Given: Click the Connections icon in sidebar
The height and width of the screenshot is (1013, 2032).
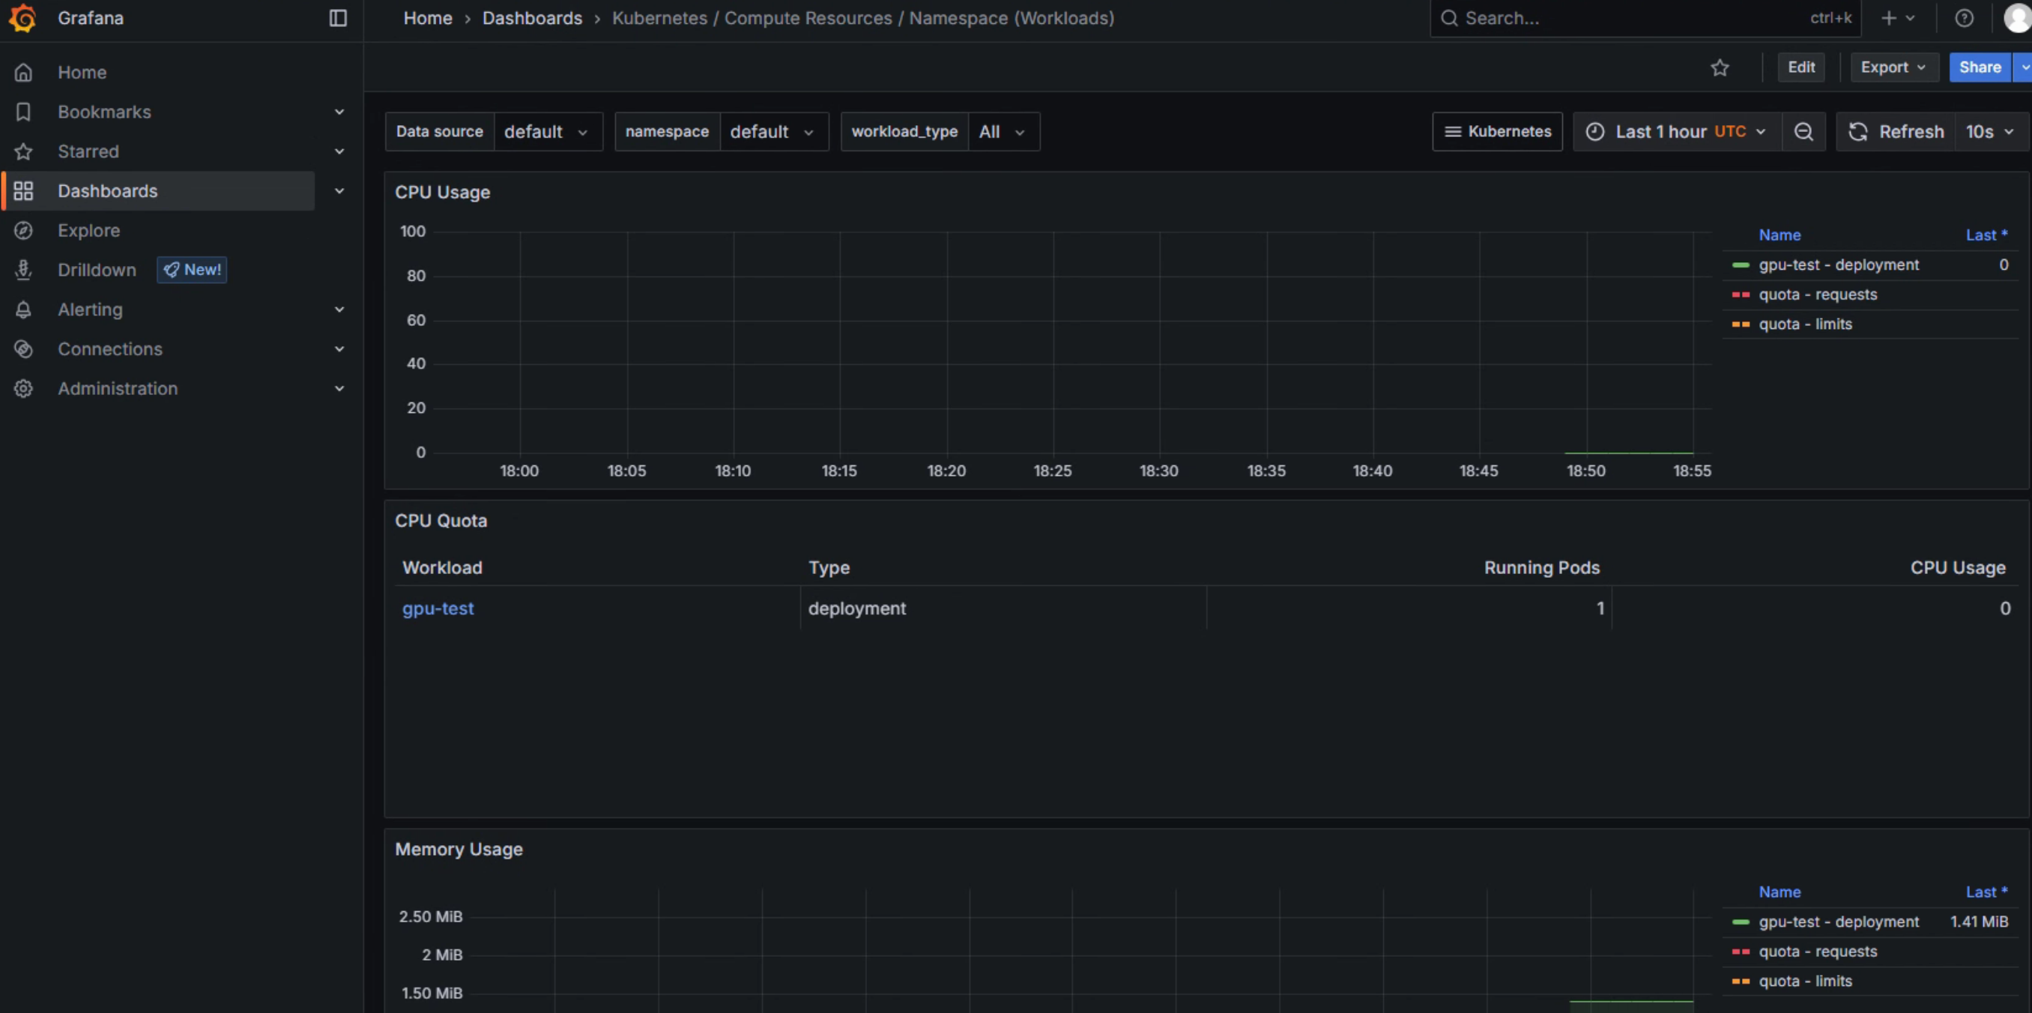Looking at the screenshot, I should (x=24, y=348).
